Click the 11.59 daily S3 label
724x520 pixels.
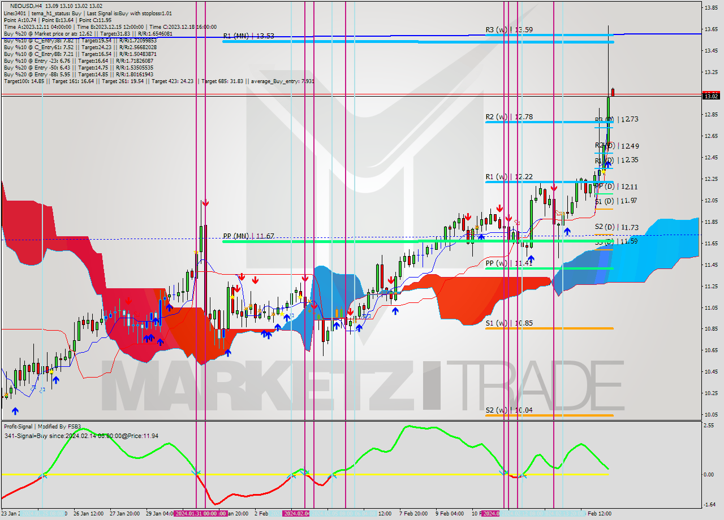tap(617, 241)
